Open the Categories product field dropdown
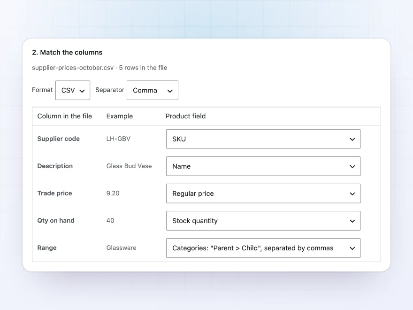The width and height of the screenshot is (413, 310). coord(263,248)
